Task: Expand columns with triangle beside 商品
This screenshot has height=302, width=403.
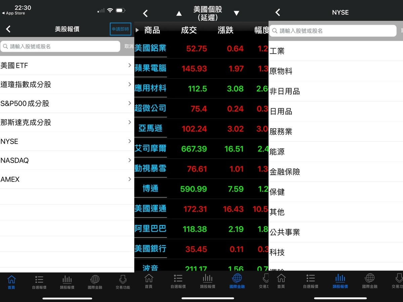Action: click(x=137, y=30)
